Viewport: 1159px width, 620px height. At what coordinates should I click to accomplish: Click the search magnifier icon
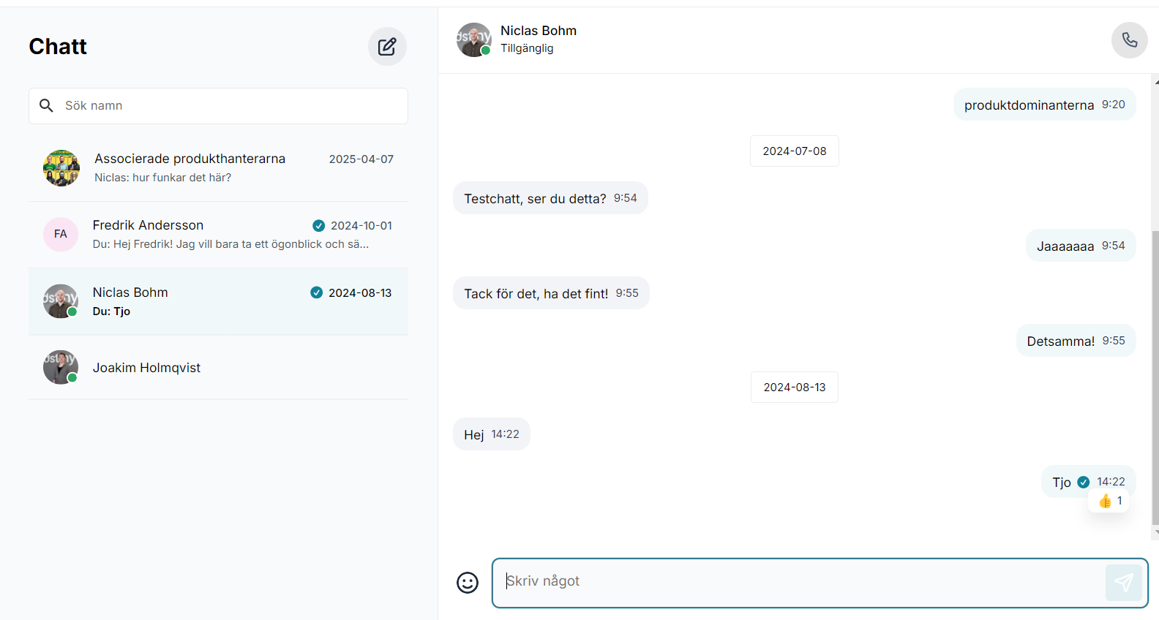46,106
